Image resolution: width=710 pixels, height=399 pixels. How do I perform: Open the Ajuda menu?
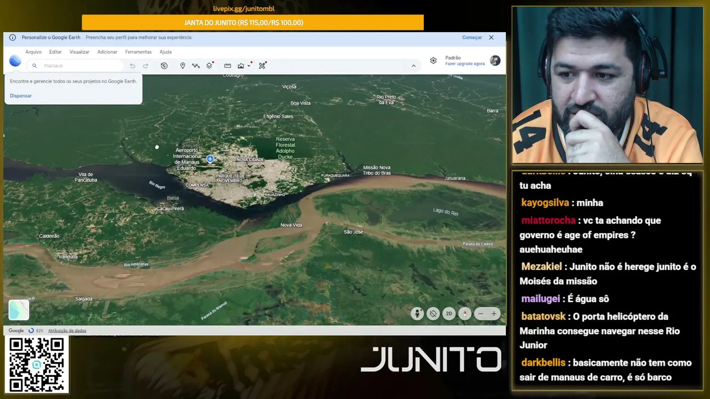[165, 52]
